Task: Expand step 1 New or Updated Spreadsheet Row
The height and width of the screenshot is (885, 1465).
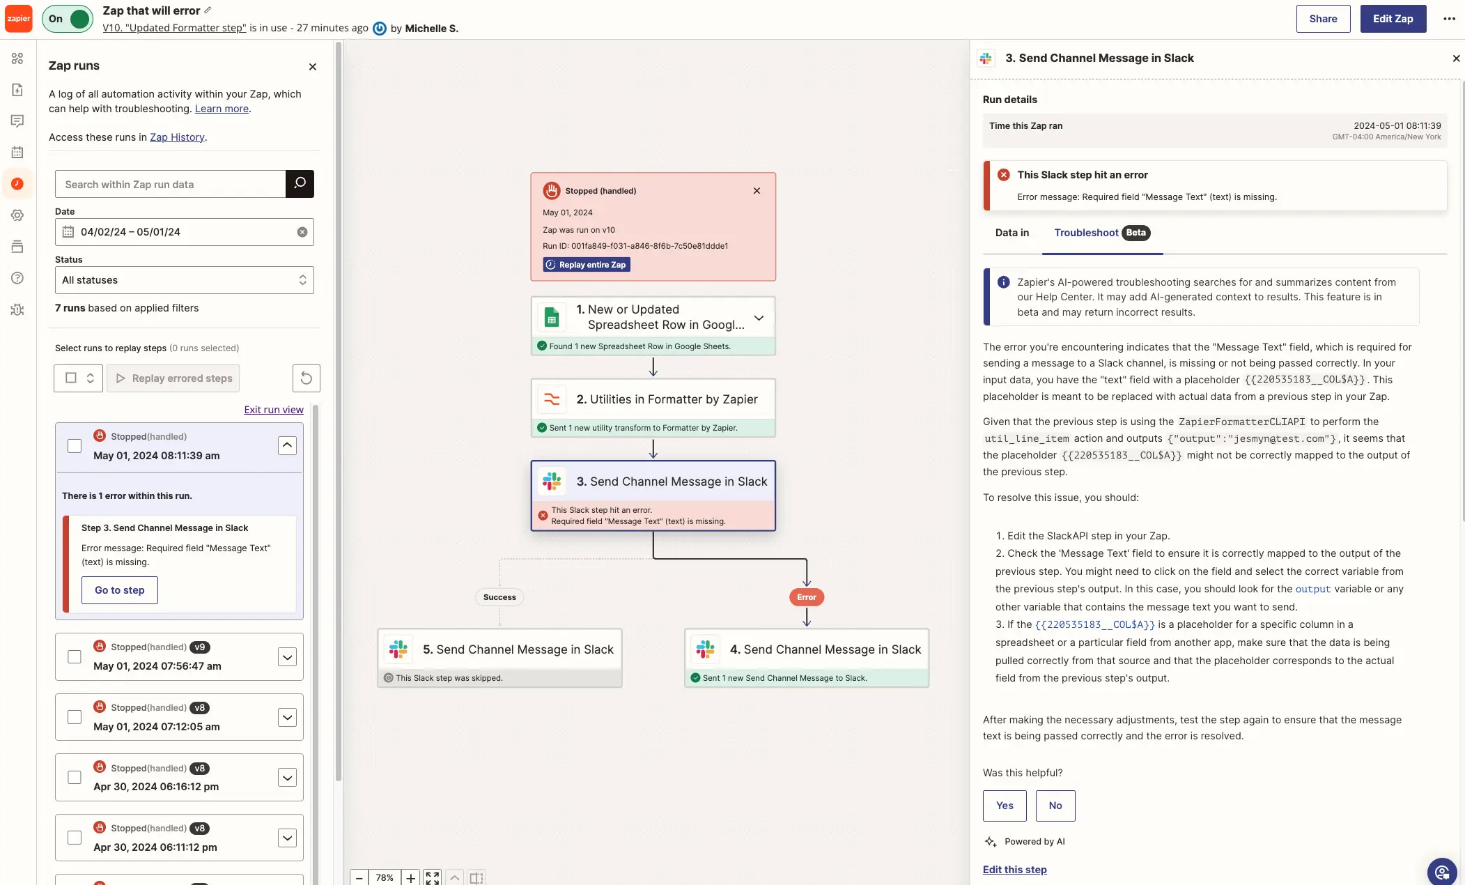Action: point(758,317)
